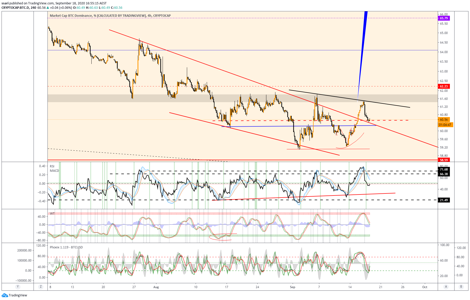The image size is (470, 300).
Task: Click the 63.00 tick on price axis
Action: [444, 71]
